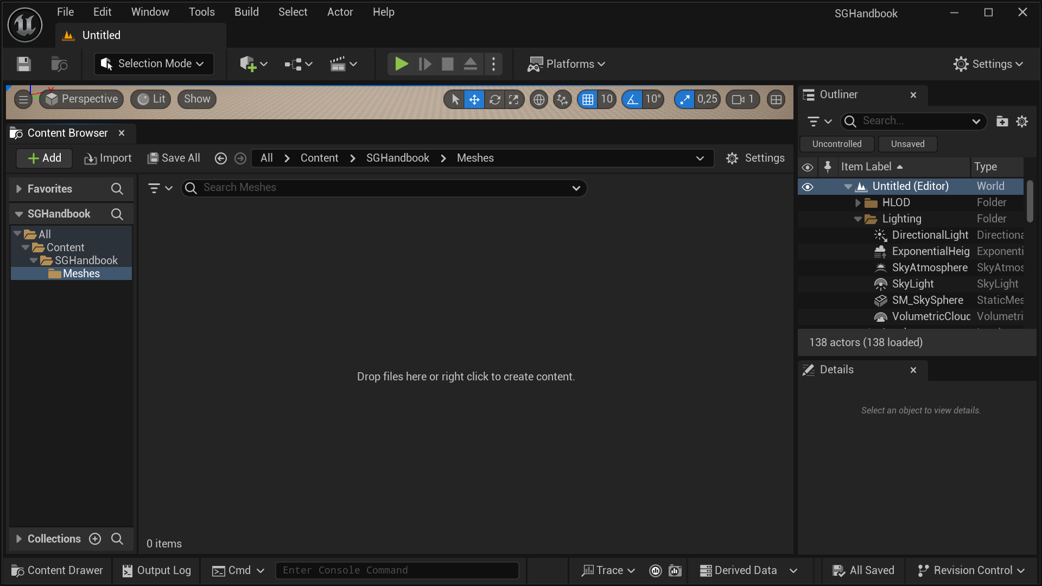
Task: Click the Translate/Move tool icon
Action: (x=474, y=99)
